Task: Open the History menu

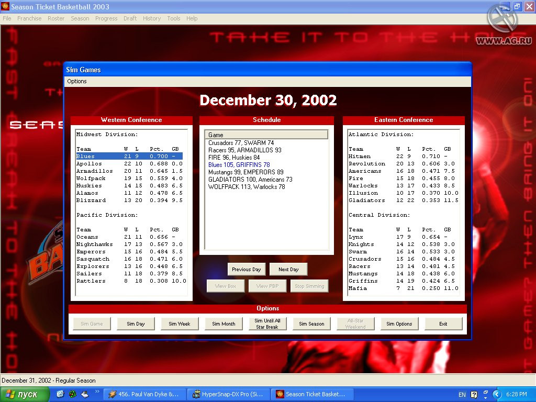Action: 152,18
